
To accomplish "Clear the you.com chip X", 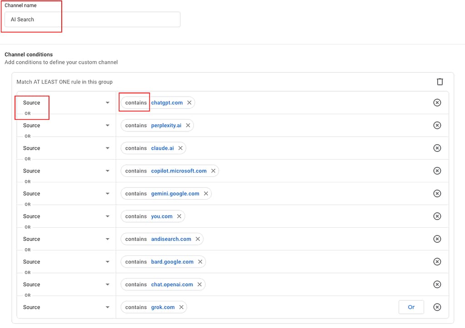I will (179, 216).
